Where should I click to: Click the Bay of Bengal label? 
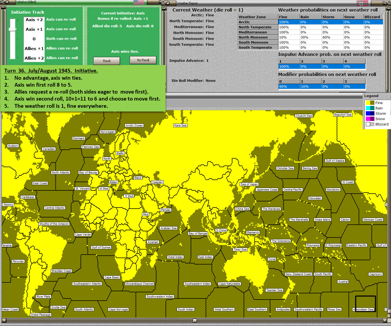click(198, 233)
